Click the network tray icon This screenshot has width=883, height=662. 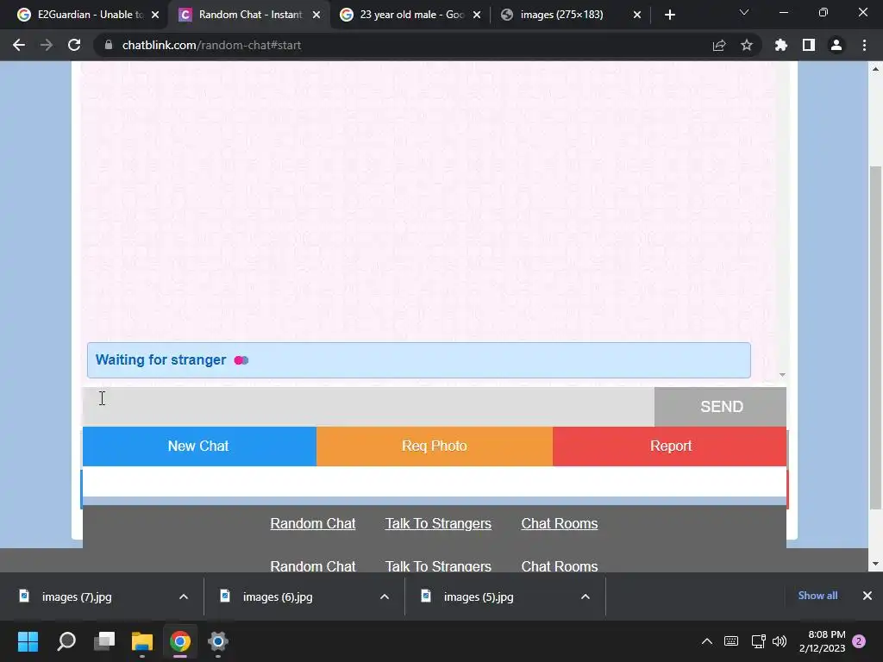point(758,641)
